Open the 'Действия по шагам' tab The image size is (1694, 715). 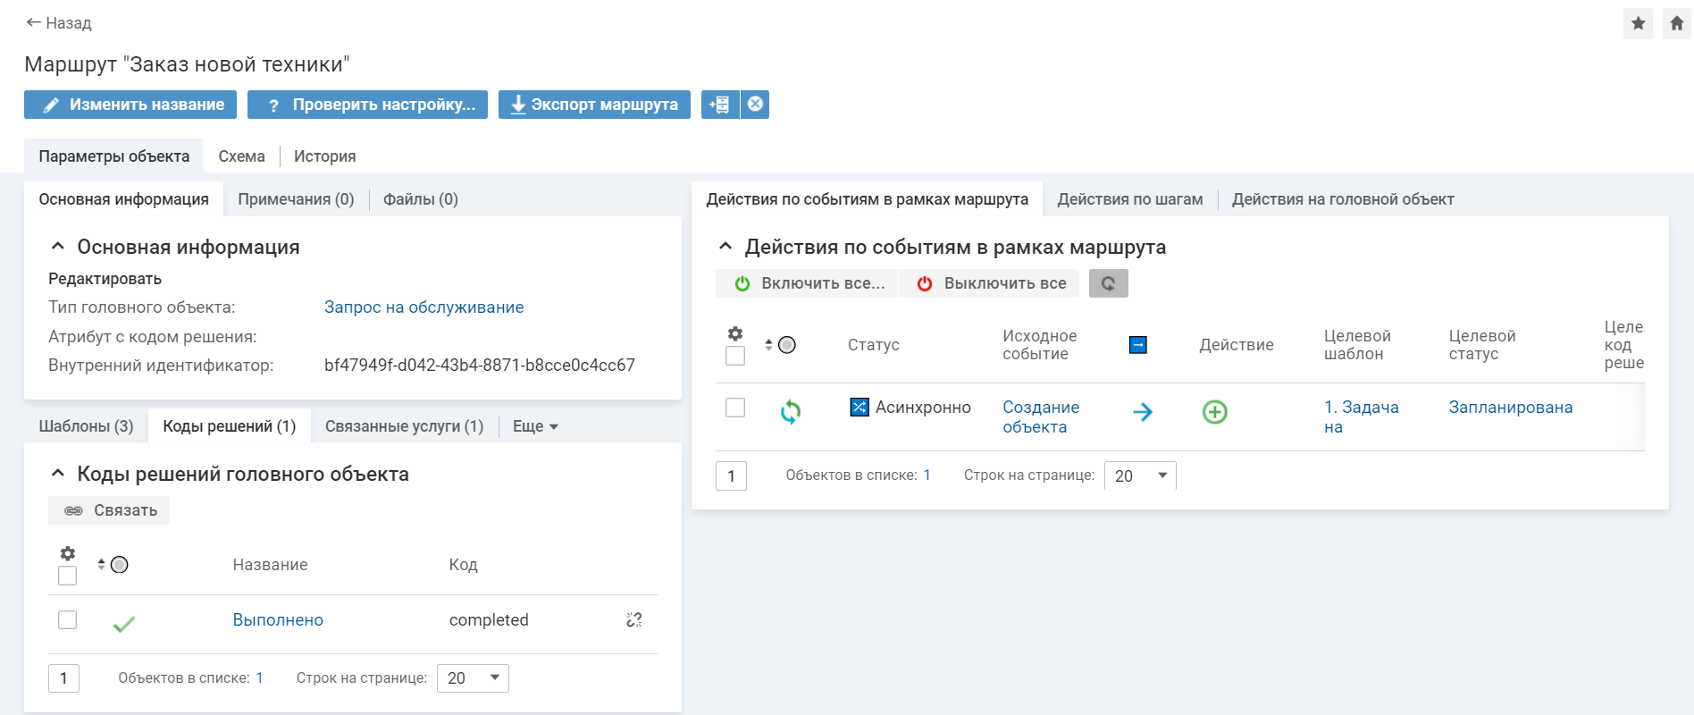pos(1129,199)
